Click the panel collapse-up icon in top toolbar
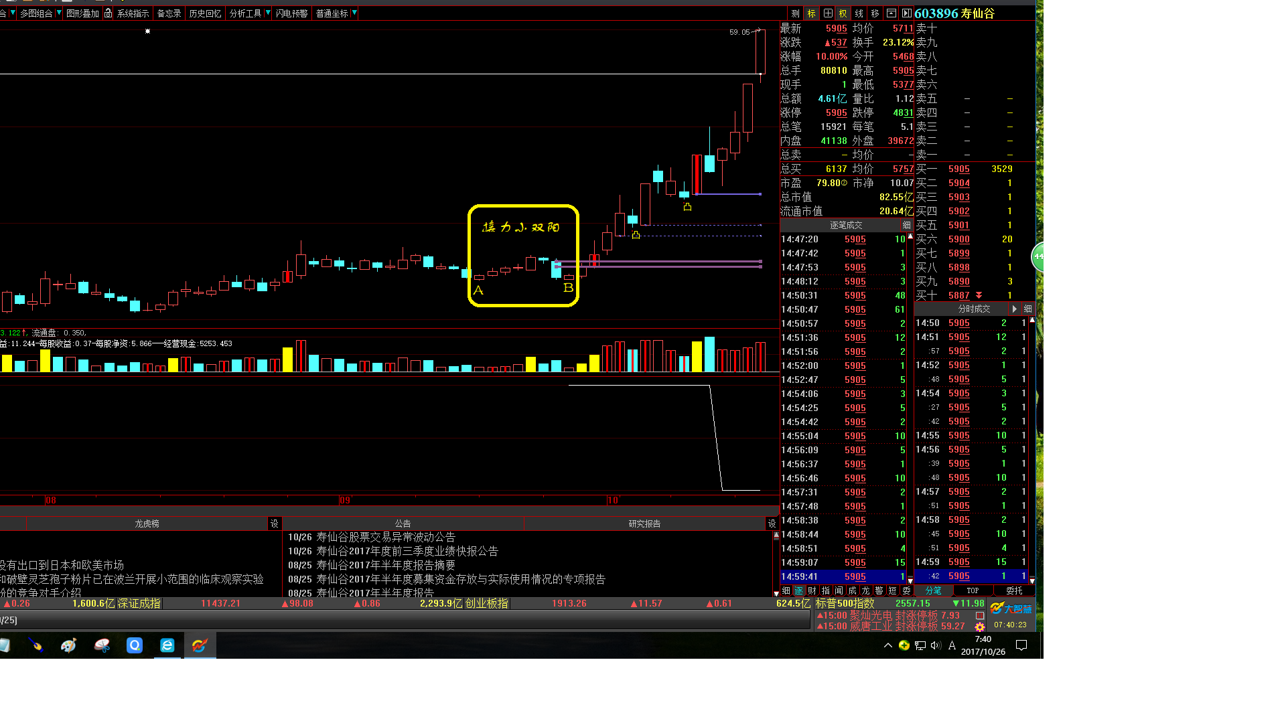1286x723 pixels. [891, 13]
